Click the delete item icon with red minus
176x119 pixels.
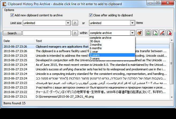point(169,33)
